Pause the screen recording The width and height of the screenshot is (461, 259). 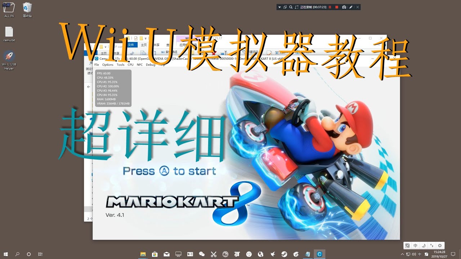[330, 7]
